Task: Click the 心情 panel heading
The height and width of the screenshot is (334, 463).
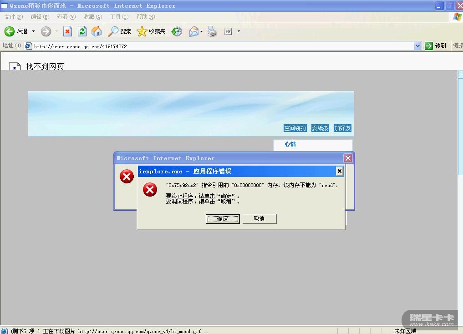Action: click(x=290, y=144)
